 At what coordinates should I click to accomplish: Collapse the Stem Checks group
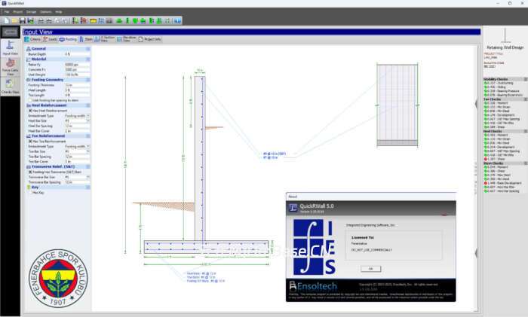click(x=525, y=163)
